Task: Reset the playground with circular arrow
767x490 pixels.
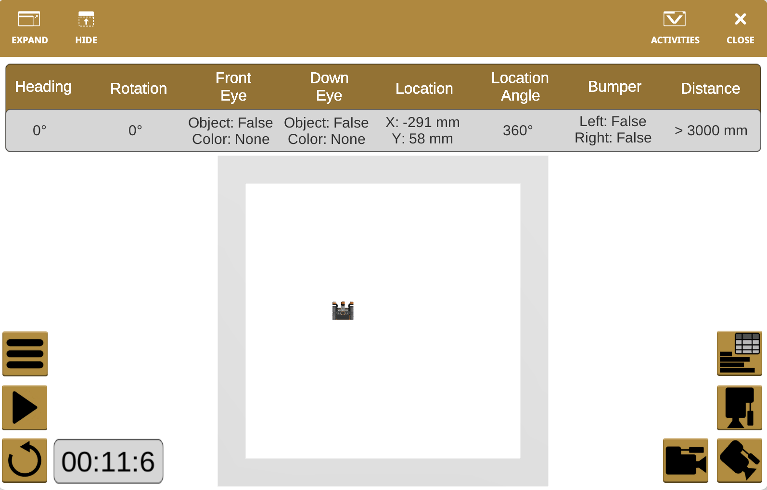Action: coord(25,460)
